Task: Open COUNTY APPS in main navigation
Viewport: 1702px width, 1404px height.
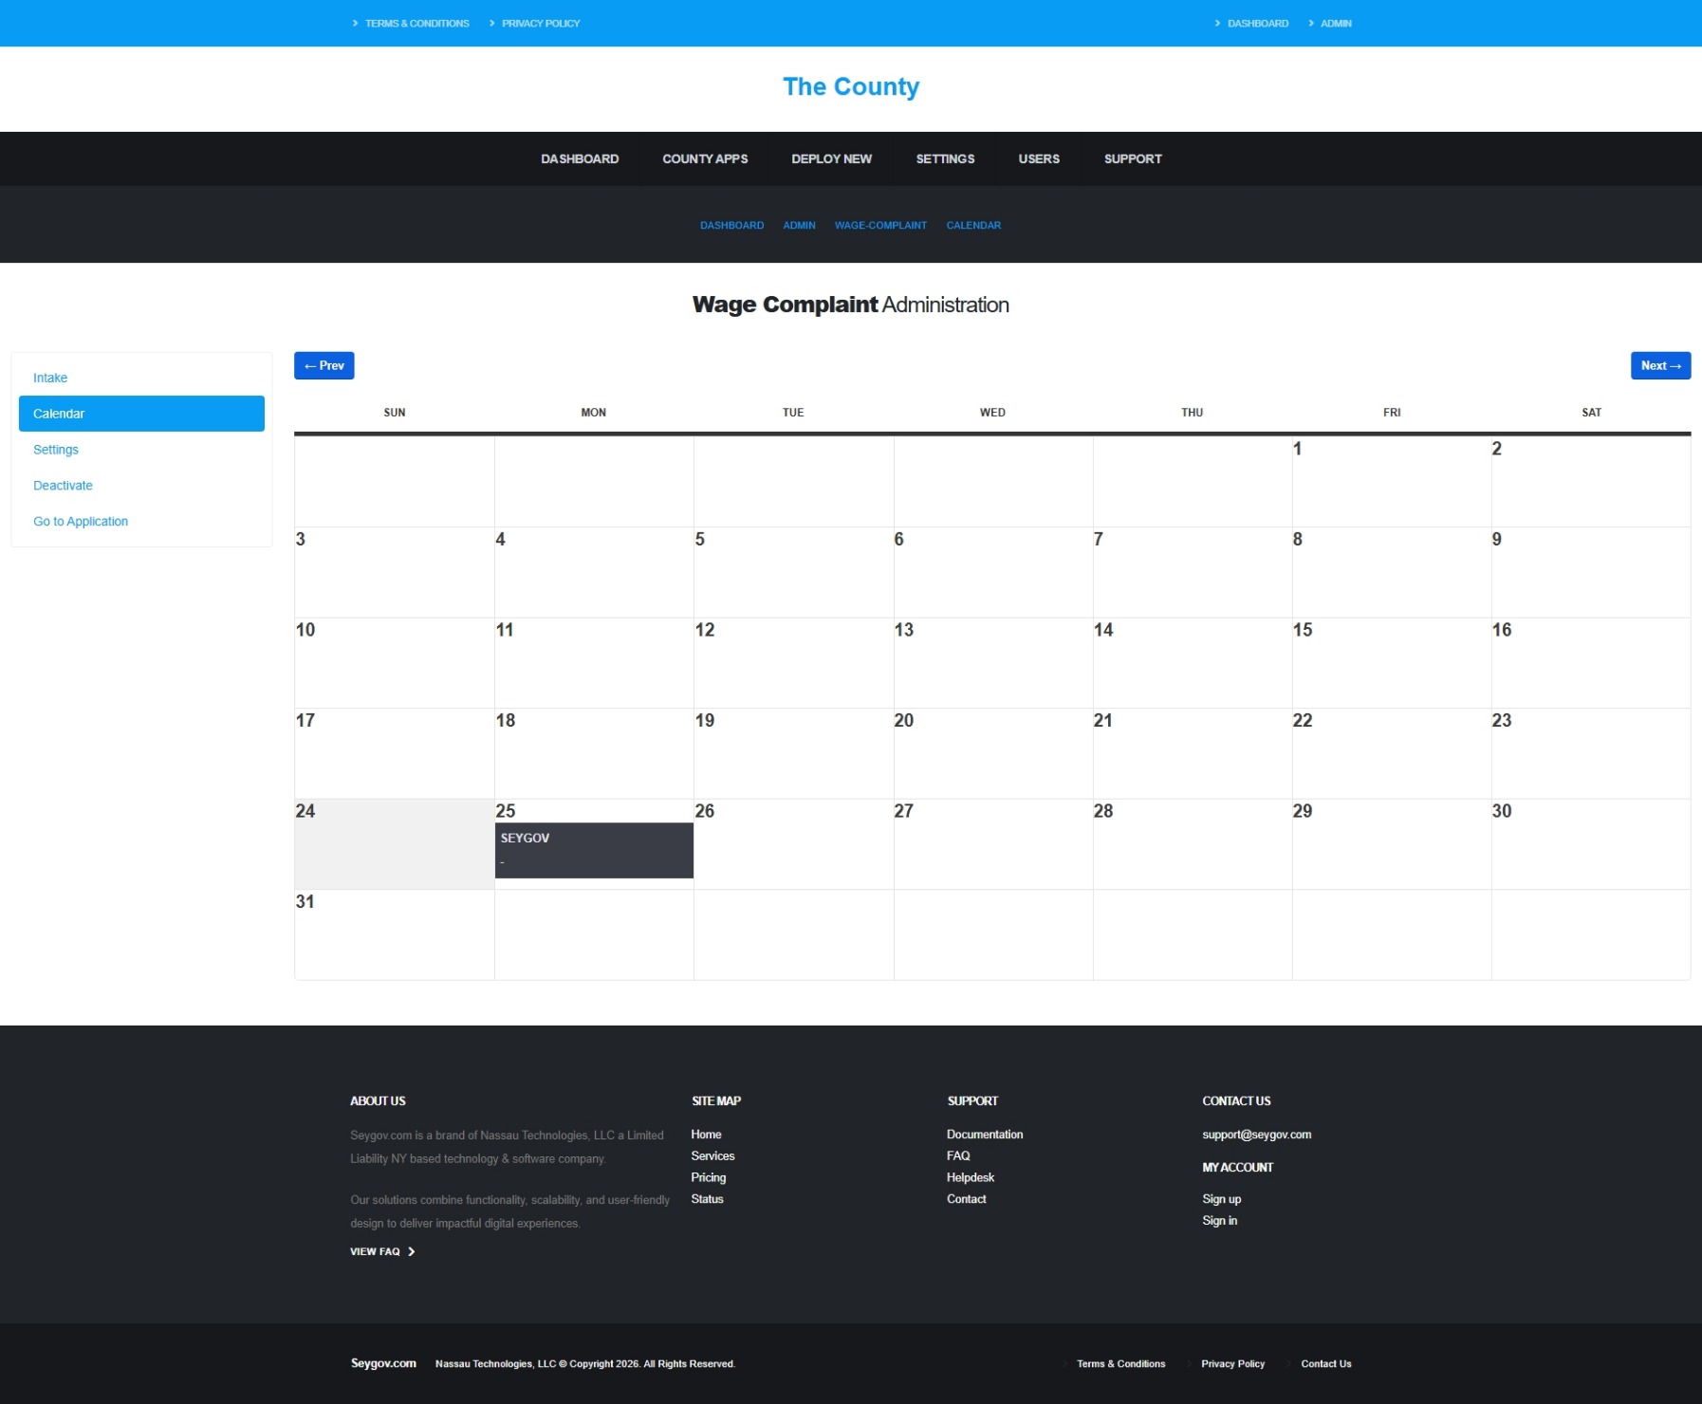Action: [x=705, y=159]
